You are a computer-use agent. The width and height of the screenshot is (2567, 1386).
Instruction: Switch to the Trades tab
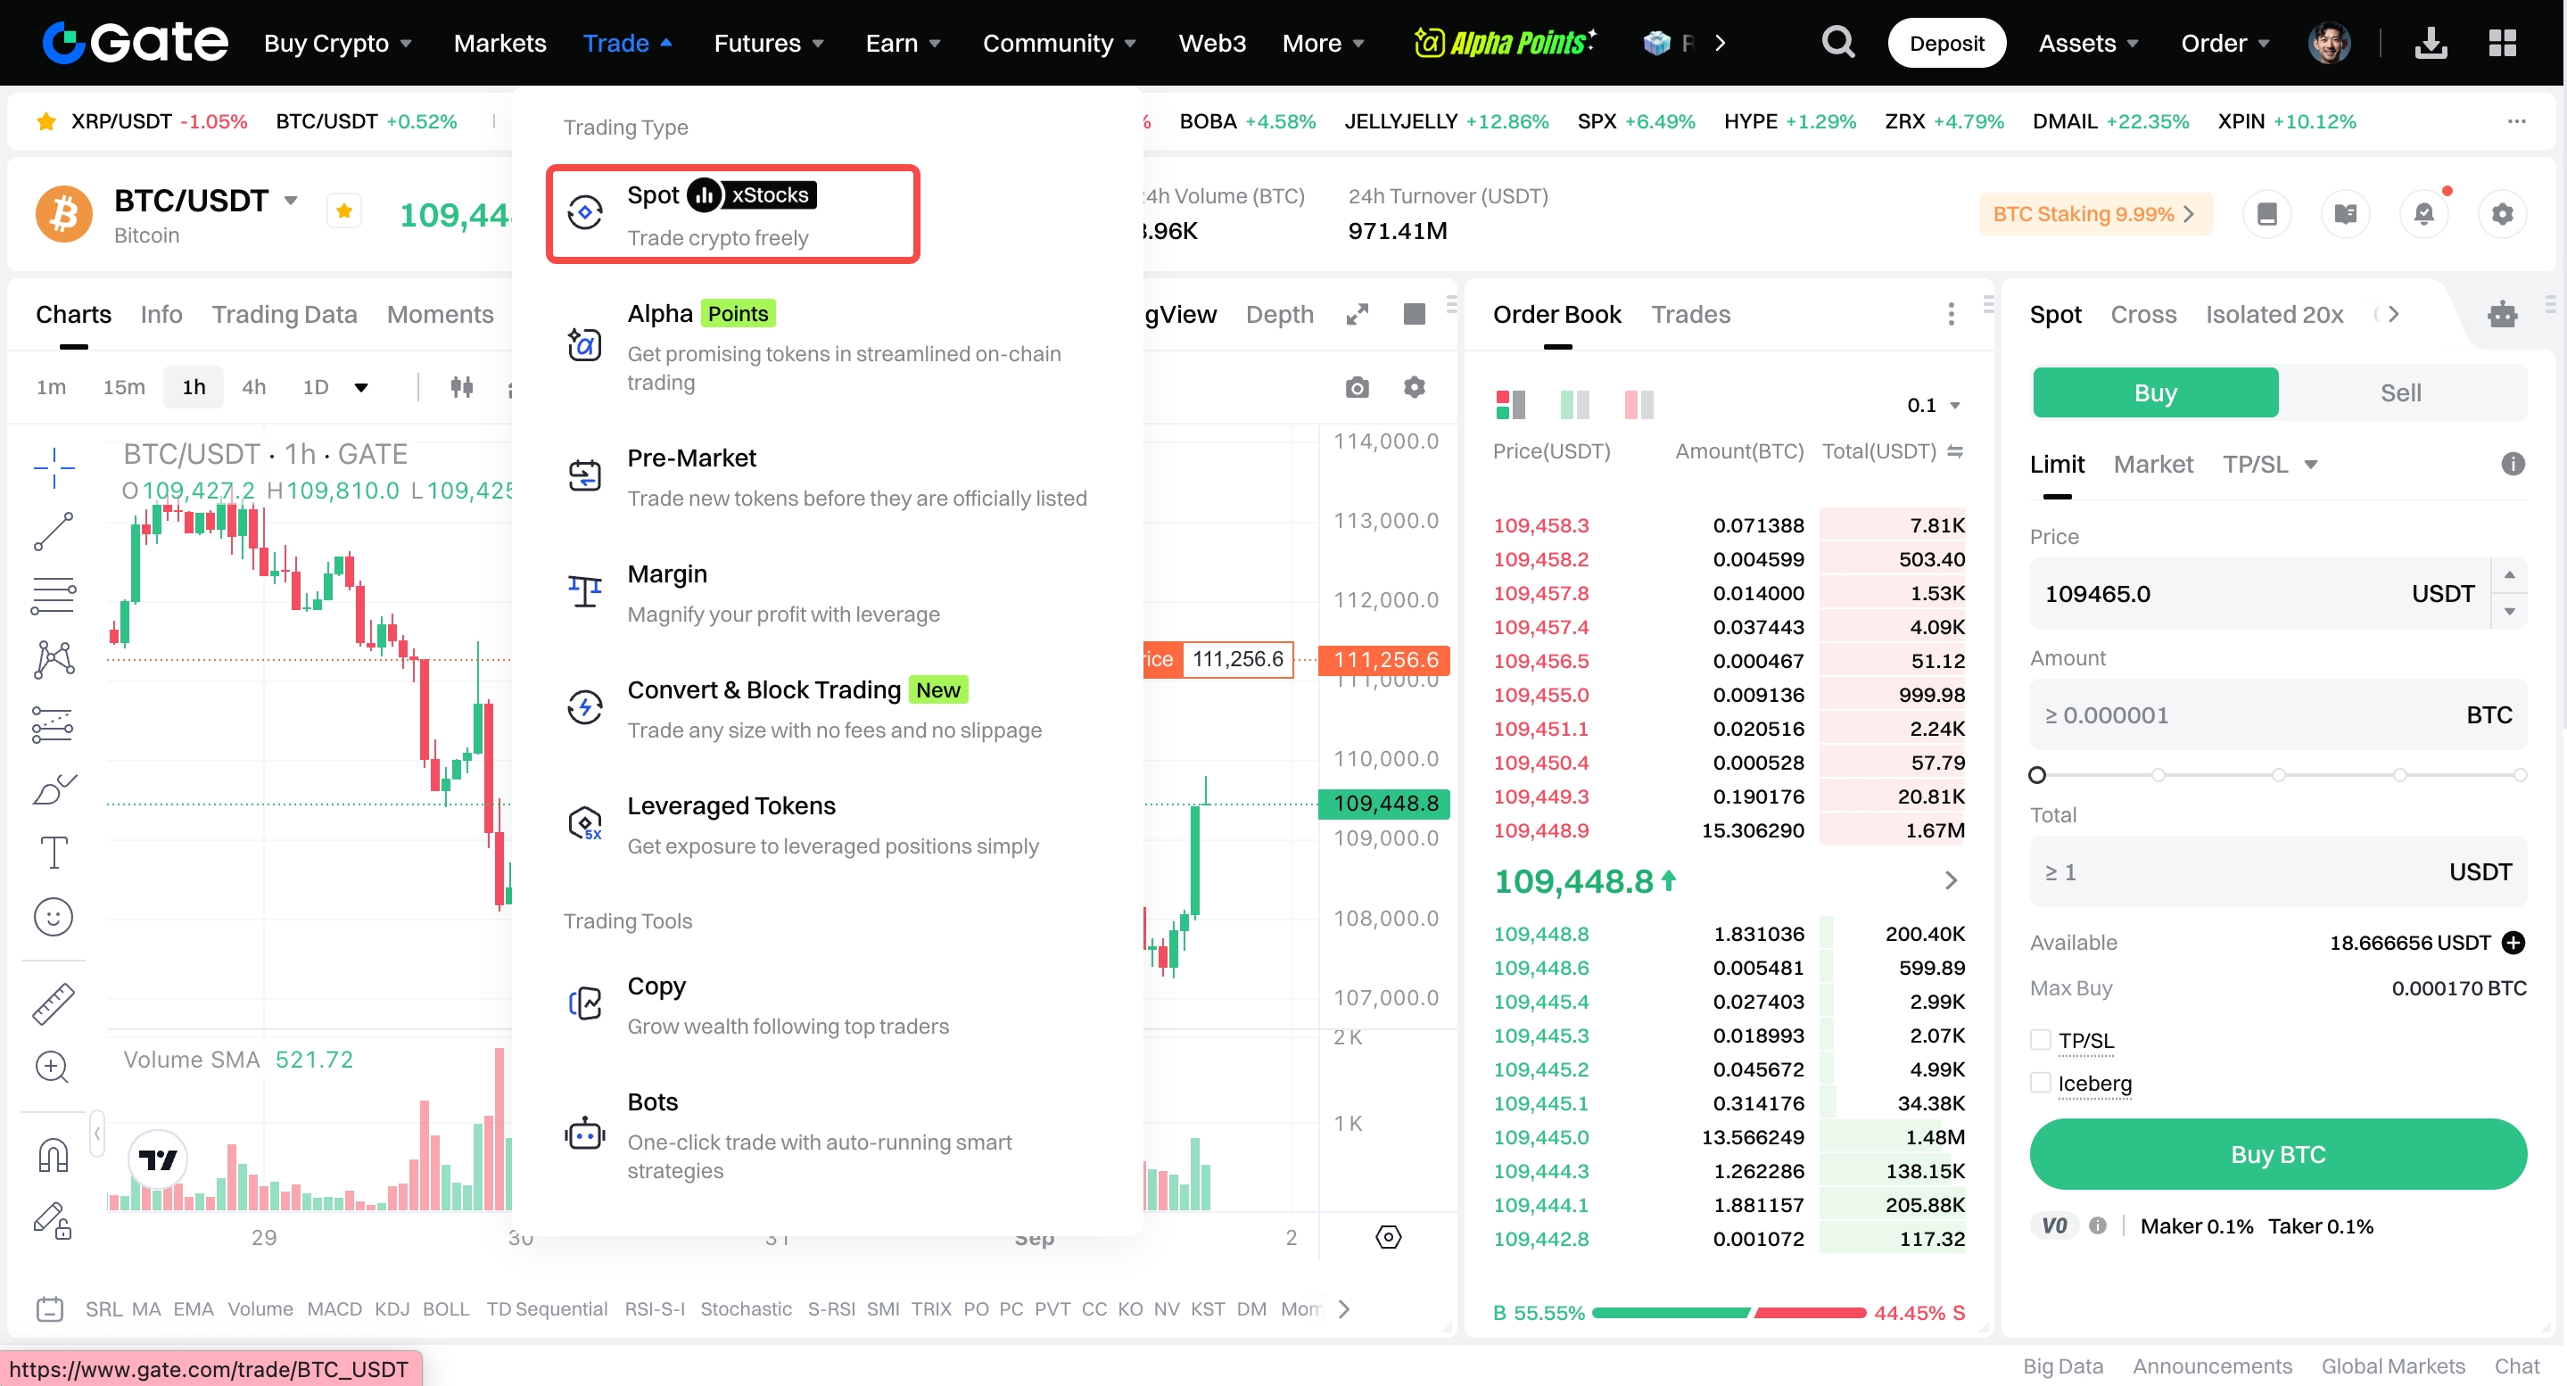[1690, 315]
